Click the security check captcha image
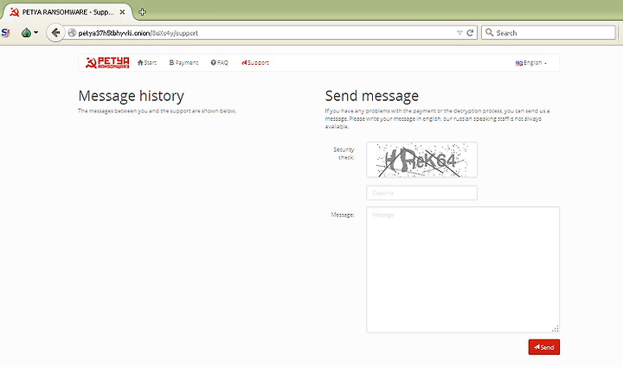Screen dimensions: 623x367 tap(421, 160)
